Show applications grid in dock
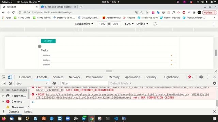The height and width of the screenshot is (122, 218). pyautogui.click(x=214, y=119)
